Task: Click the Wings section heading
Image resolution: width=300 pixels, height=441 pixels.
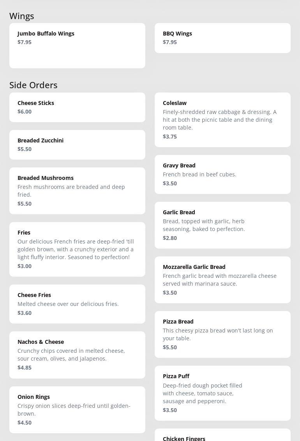Action: point(22,16)
